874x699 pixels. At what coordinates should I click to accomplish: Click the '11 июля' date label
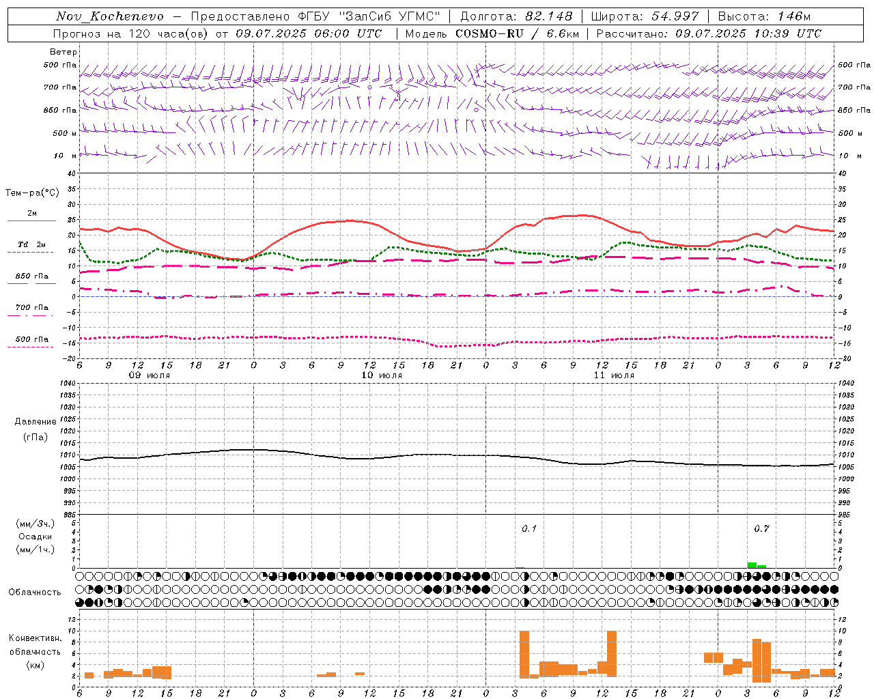point(614,375)
